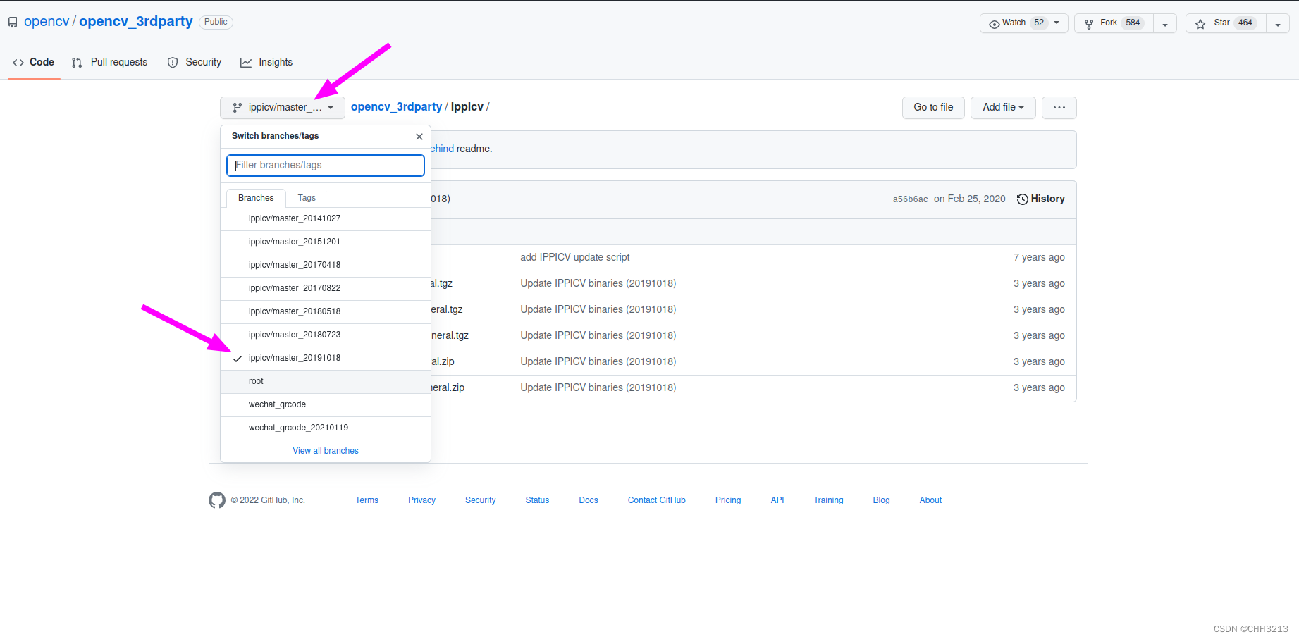Screen dimensions: 1299x639
Task: Open View all branches link
Action: (x=326, y=451)
